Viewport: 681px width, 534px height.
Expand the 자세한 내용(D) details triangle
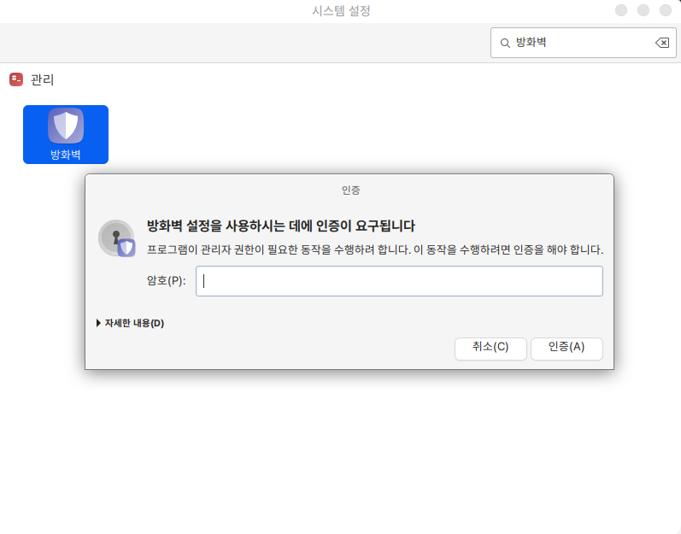[x=98, y=323]
